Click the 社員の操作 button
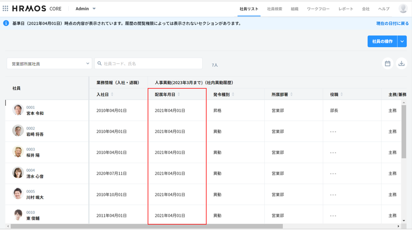Screen dimensions: 412x230 [382, 41]
